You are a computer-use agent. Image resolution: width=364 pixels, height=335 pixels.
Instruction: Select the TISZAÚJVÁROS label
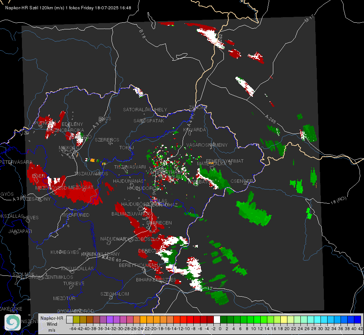click(x=91, y=174)
